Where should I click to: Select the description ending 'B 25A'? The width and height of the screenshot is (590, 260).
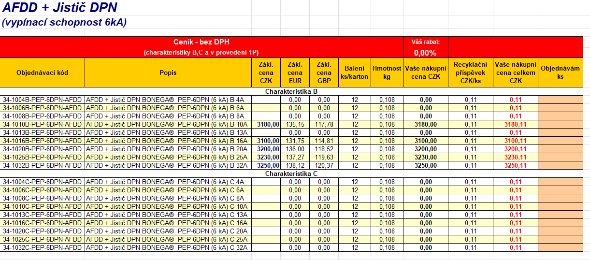(168, 157)
